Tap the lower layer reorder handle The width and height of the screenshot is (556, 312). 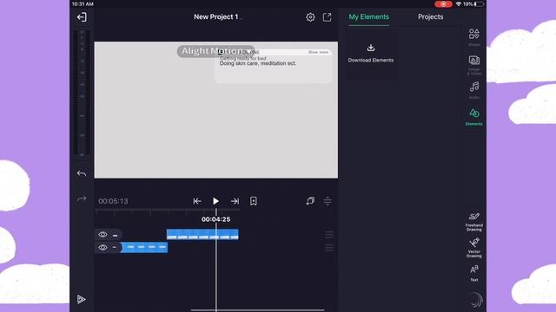pos(329,247)
